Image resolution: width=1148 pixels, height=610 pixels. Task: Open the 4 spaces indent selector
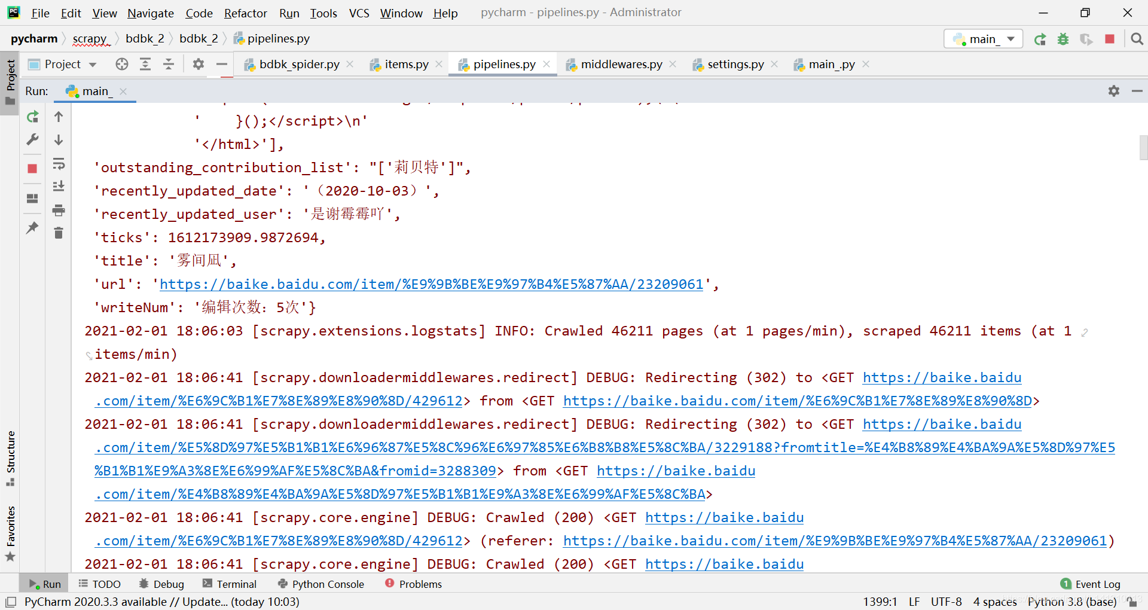click(995, 602)
